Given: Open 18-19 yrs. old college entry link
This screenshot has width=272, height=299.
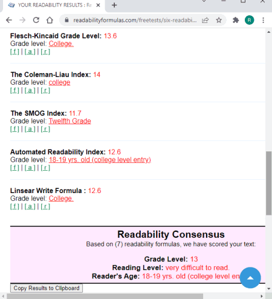Looking at the screenshot, I should (100, 160).
